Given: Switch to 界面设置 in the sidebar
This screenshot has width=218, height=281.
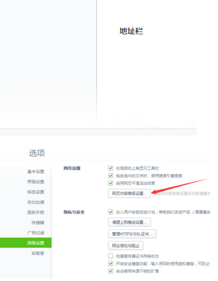Looking at the screenshot, I should click(35, 182).
